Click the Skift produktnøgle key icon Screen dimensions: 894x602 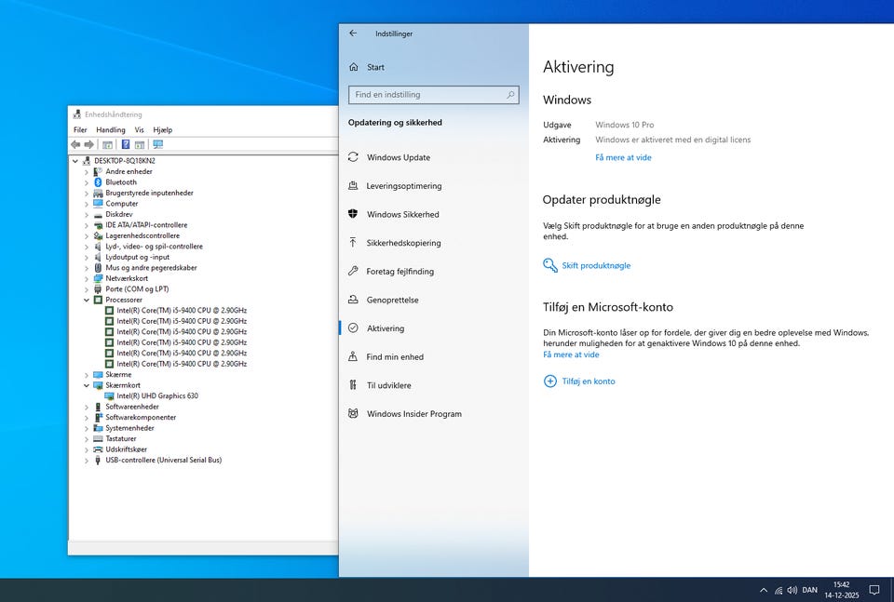tap(549, 265)
